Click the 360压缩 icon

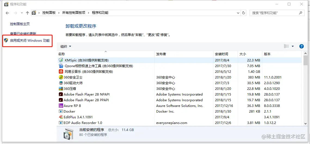[x=61, y=89]
